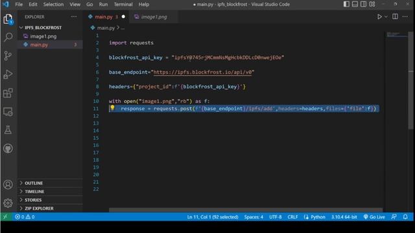Switch to the image1.png editor tab
The image size is (415, 233).
pos(154,17)
